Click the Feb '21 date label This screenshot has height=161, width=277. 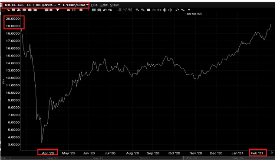click(257, 153)
